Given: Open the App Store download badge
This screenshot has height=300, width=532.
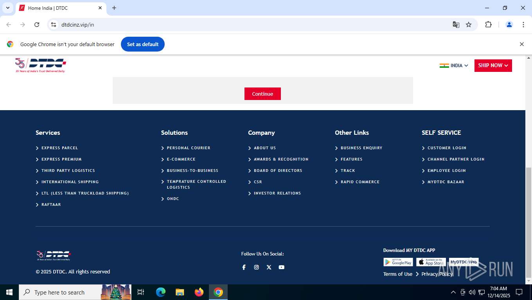Looking at the screenshot, I should tap(431, 262).
